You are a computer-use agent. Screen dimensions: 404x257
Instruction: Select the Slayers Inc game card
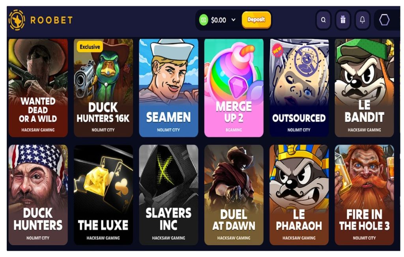tap(168, 195)
